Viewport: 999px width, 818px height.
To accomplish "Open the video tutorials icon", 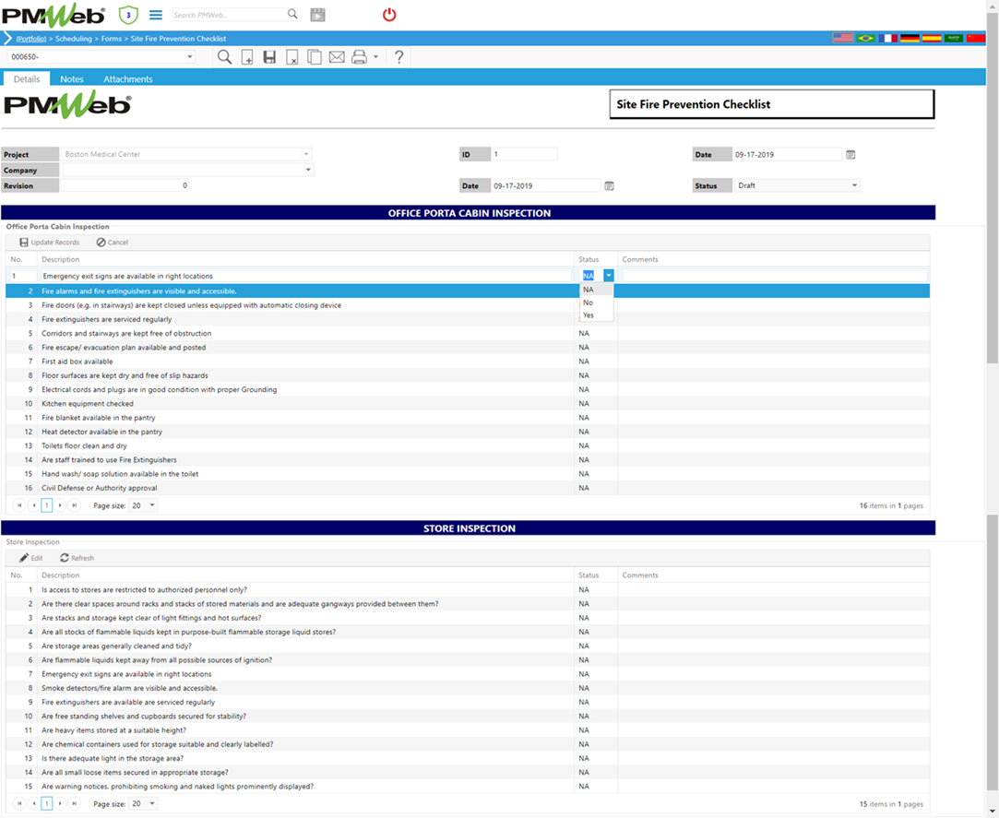I will [317, 15].
